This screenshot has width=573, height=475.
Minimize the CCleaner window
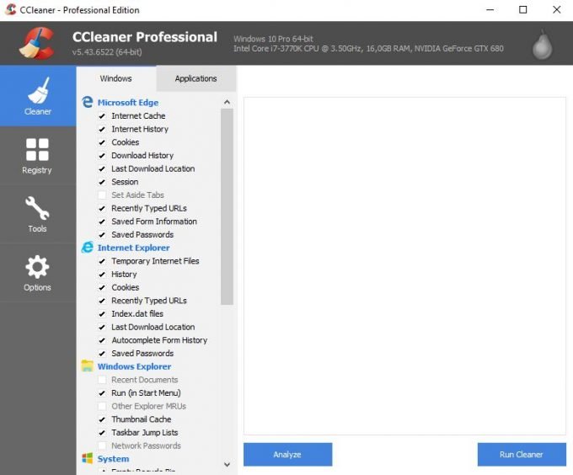coord(490,10)
